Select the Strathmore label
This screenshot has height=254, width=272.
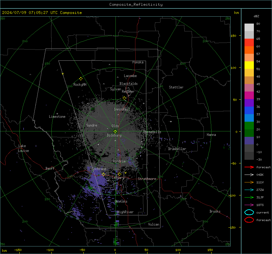click(x=147, y=179)
